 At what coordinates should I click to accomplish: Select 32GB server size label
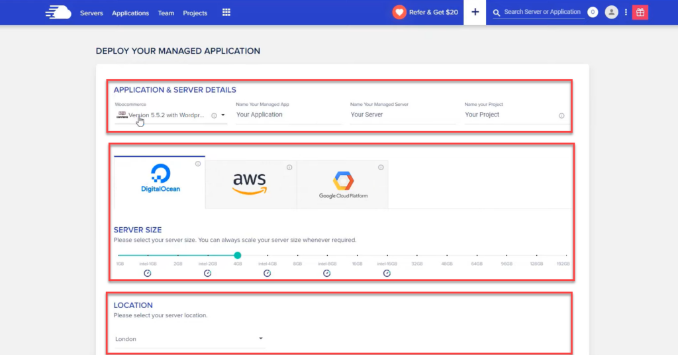tap(417, 264)
